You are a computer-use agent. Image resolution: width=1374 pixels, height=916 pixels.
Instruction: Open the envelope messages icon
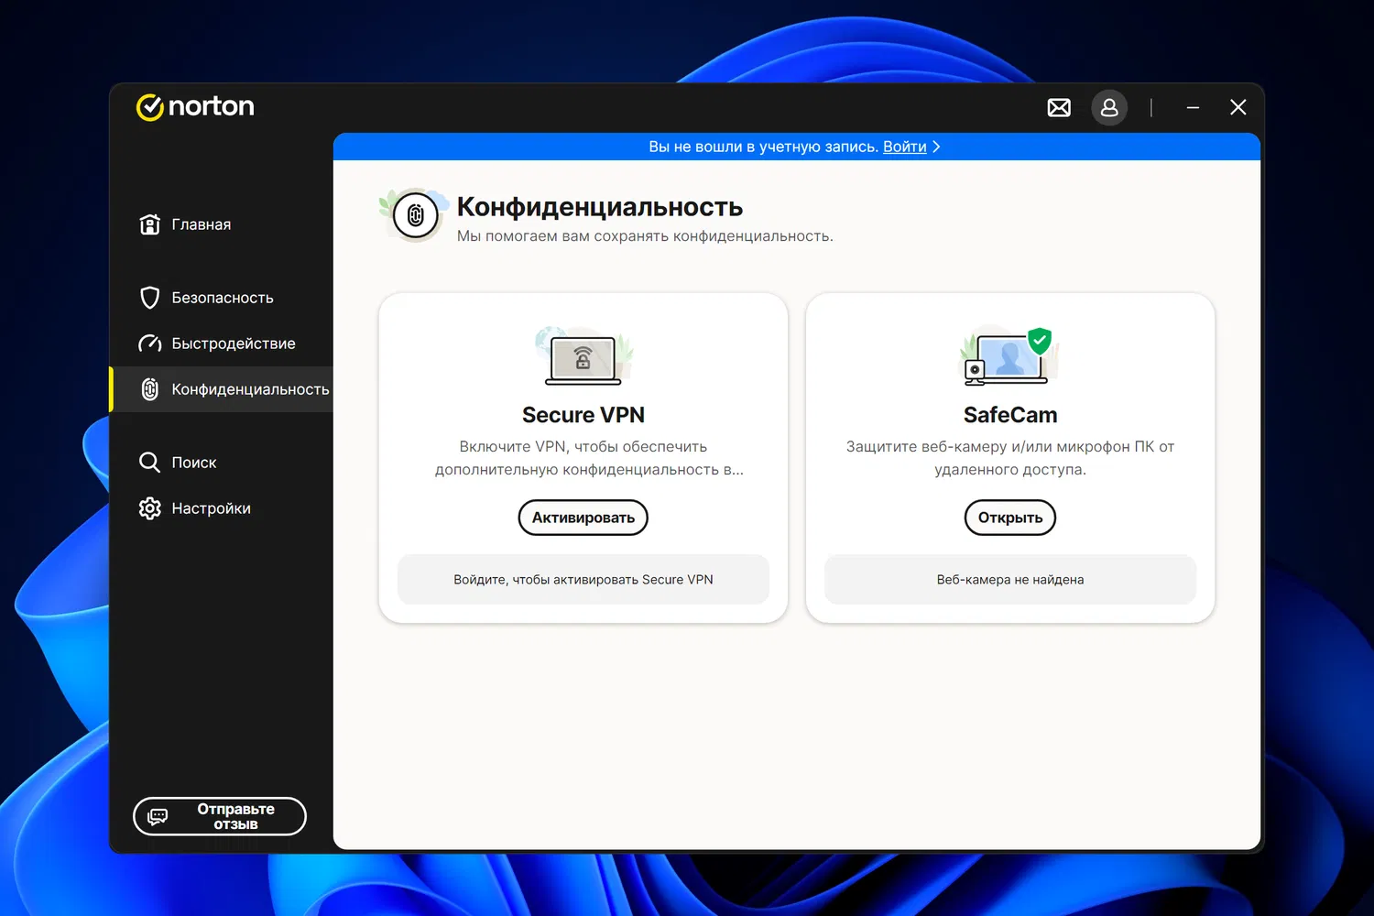pyautogui.click(x=1059, y=108)
